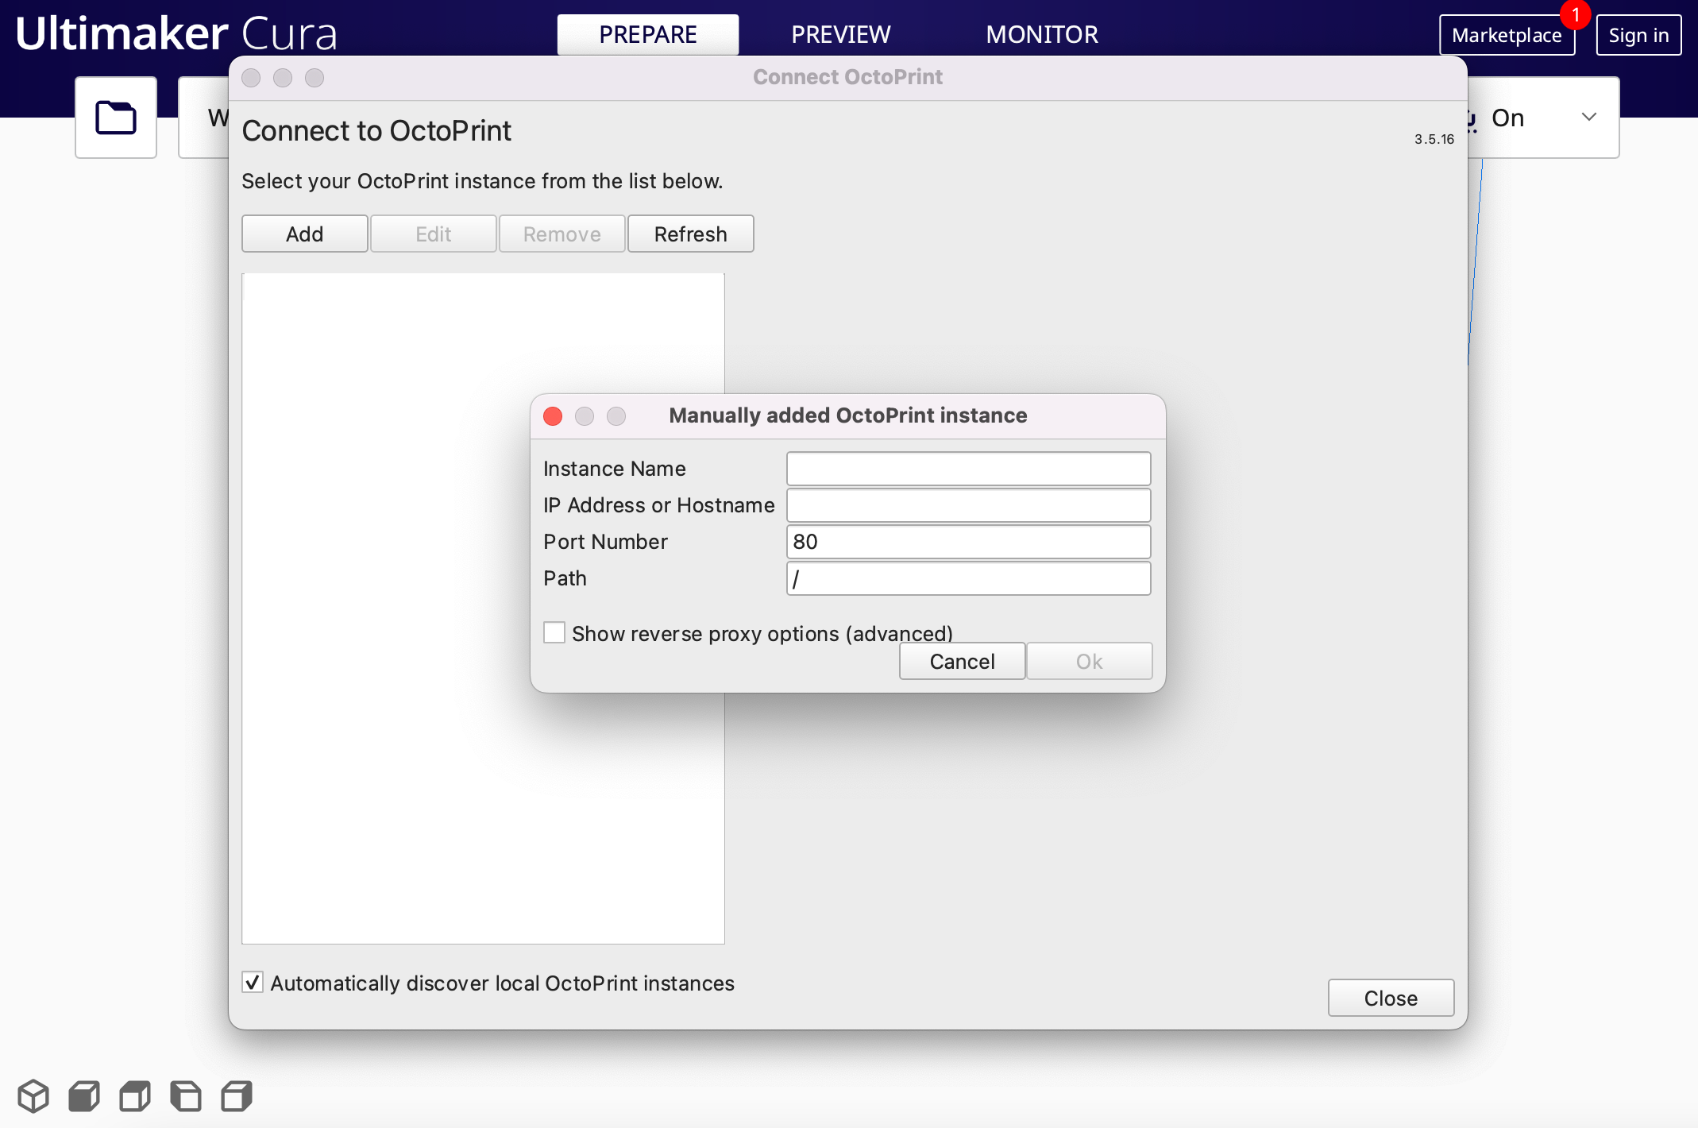Enable Show reverse proxy options checkbox
This screenshot has width=1698, height=1128.
tap(554, 633)
